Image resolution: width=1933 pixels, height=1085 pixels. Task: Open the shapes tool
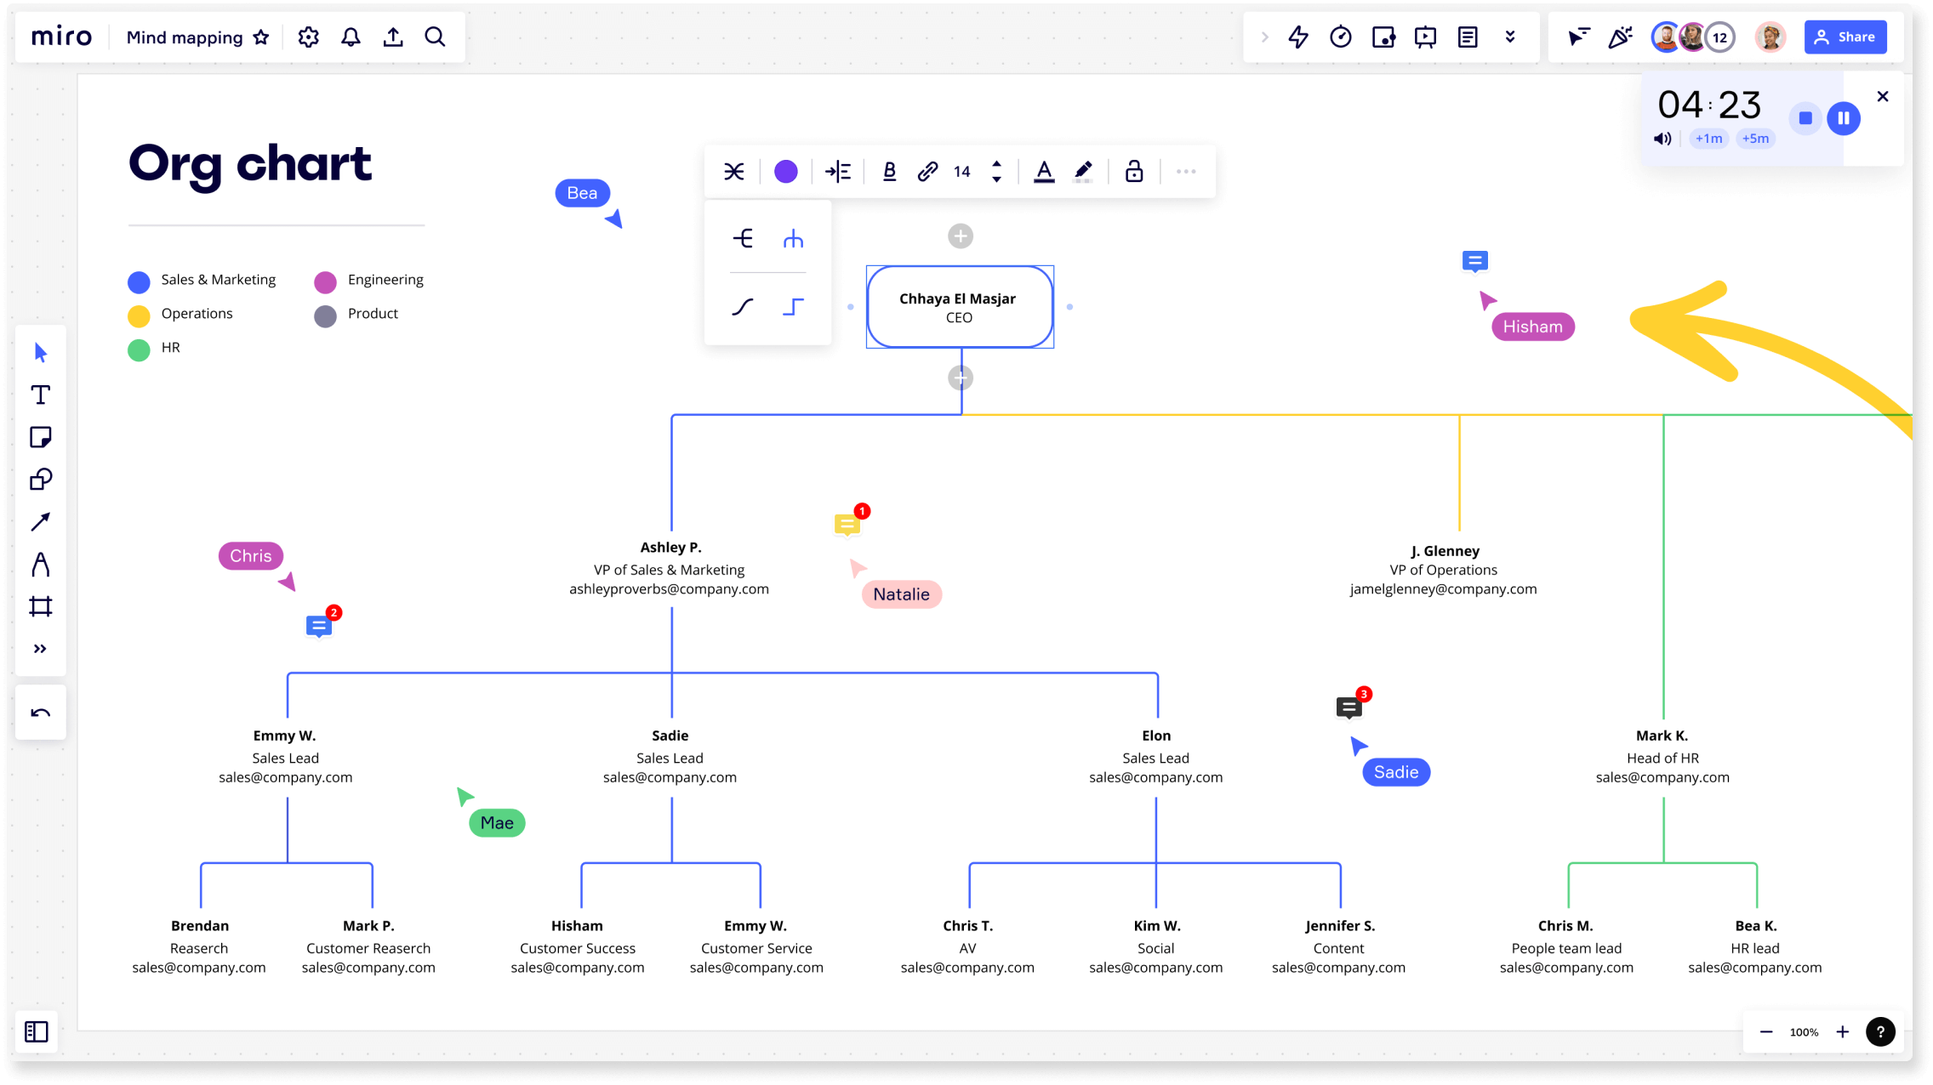click(x=40, y=480)
